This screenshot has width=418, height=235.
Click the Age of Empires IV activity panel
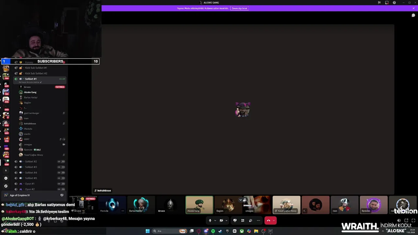[34, 195]
